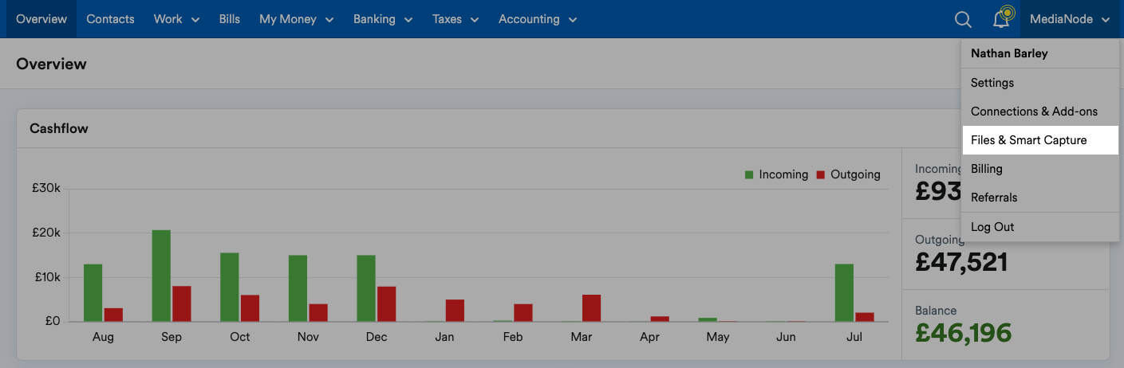Navigate to the Bills tab
The width and height of the screenshot is (1124, 368).
click(x=229, y=19)
